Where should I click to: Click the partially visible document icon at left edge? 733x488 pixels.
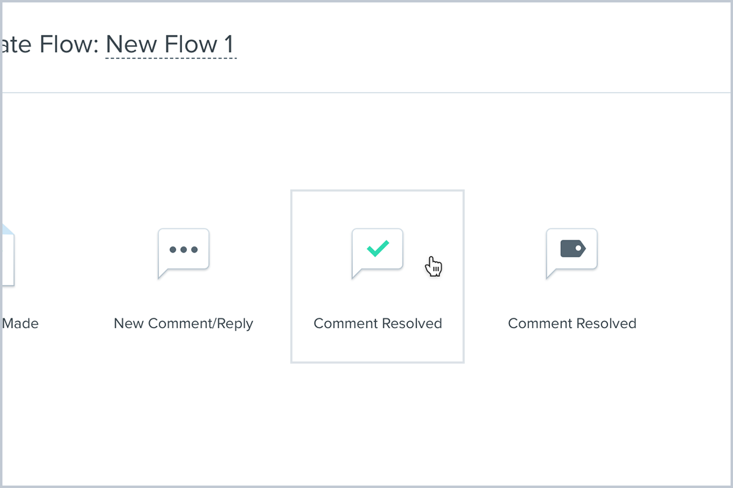[7, 256]
